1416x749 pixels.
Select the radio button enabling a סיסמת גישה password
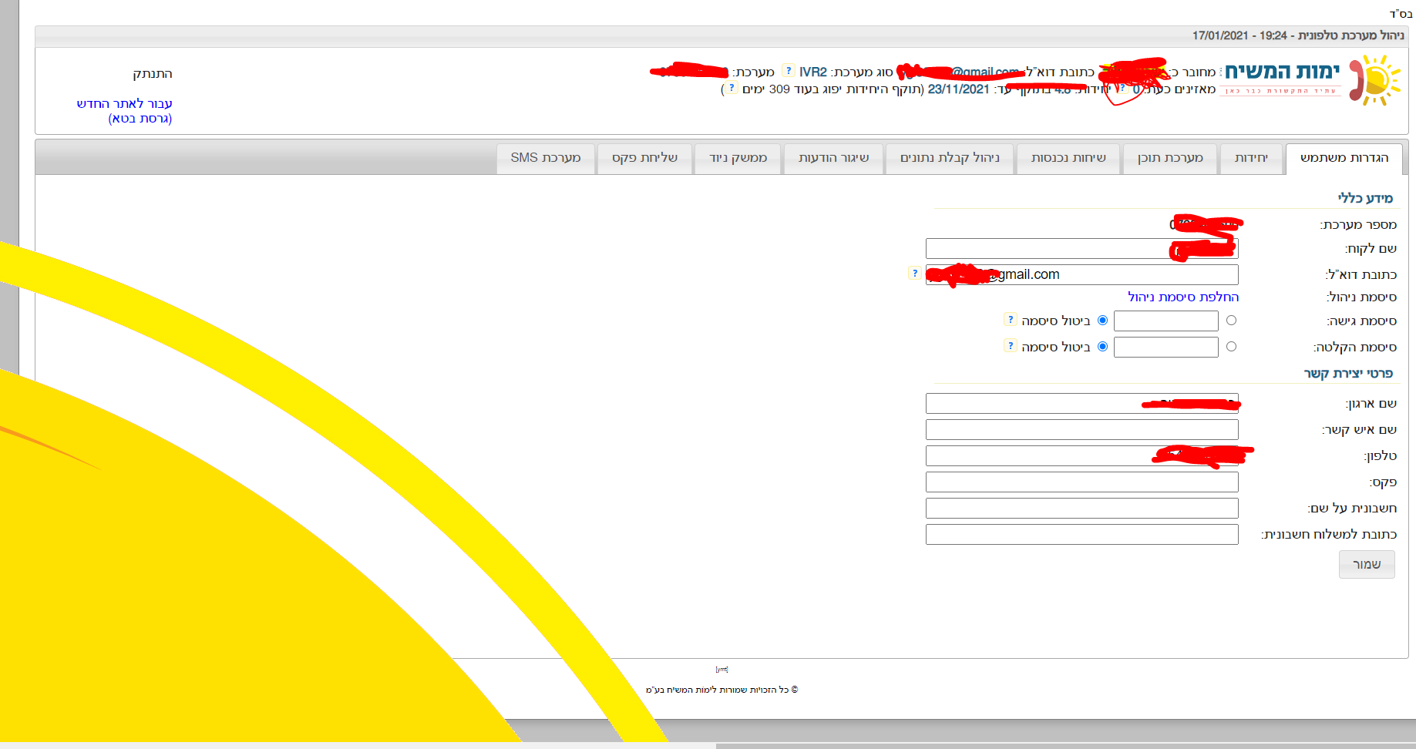click(x=1231, y=321)
